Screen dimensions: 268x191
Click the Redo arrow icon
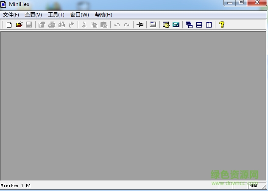pyautogui.click(x=127, y=25)
